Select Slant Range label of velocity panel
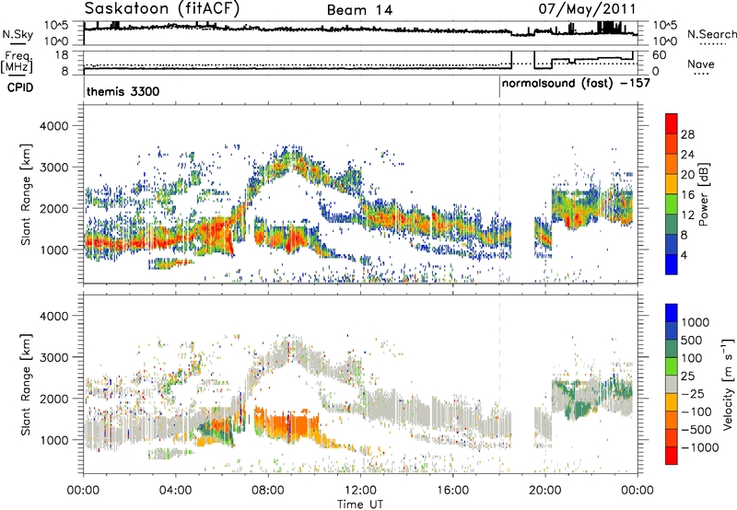 (26, 384)
